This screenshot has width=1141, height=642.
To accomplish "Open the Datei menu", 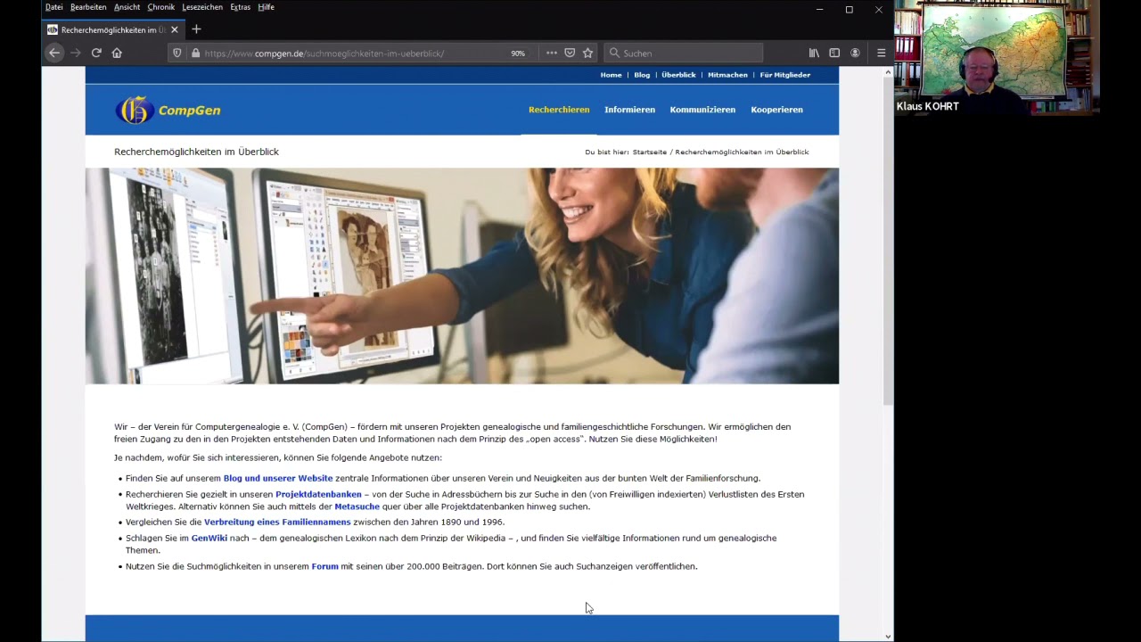I will (x=54, y=7).
